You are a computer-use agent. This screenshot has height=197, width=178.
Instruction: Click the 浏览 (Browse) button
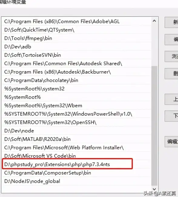(171, 56)
